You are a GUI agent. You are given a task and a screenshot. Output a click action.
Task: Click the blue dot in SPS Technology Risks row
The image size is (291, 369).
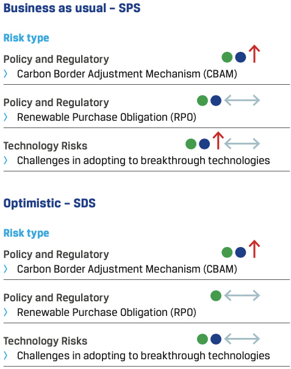[x=204, y=144]
